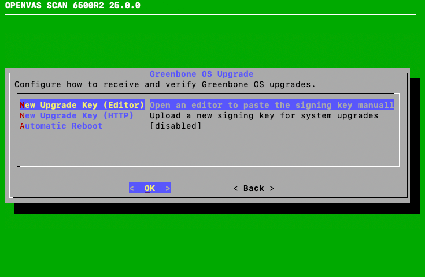
Task: Click the left angle bracket of Back
Action: (x=236, y=188)
